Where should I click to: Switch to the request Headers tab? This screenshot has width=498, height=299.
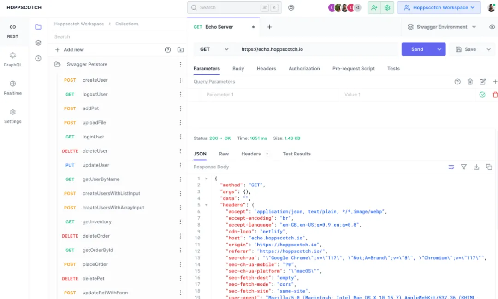[266, 69]
